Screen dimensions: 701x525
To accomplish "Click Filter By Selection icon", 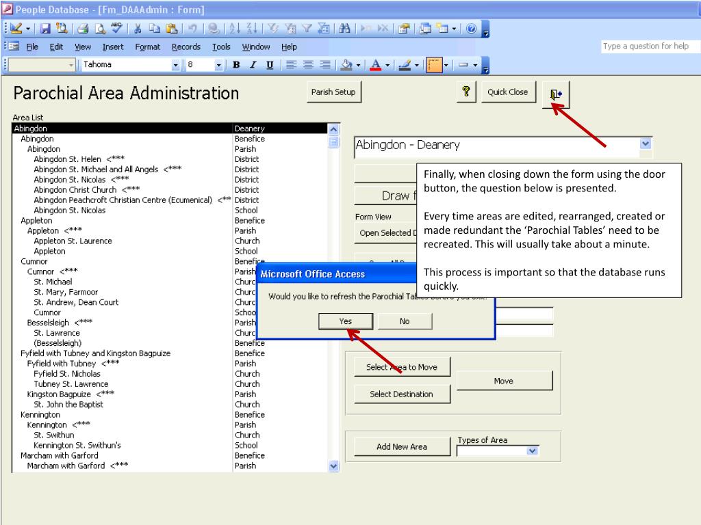I will (273, 29).
